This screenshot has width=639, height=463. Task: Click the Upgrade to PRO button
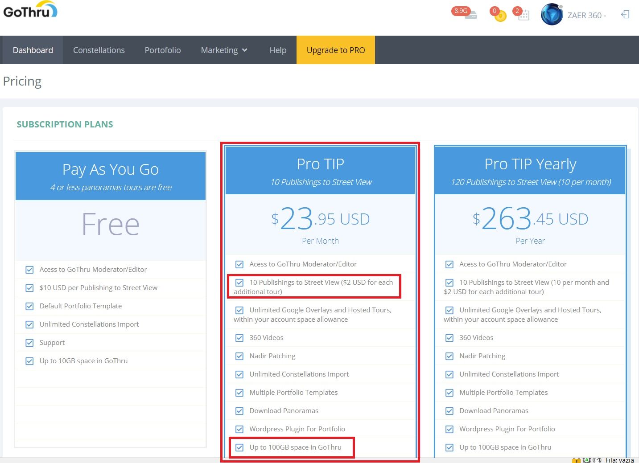(336, 50)
